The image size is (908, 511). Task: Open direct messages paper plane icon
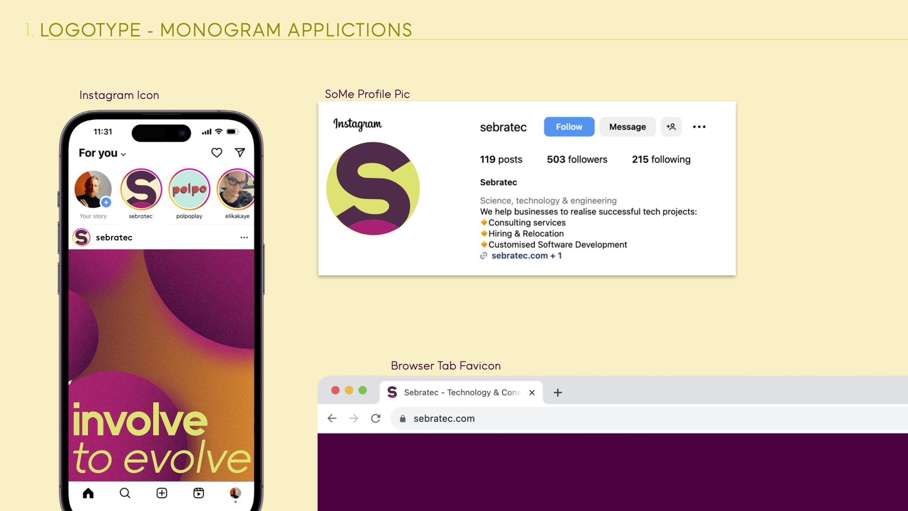coord(240,152)
